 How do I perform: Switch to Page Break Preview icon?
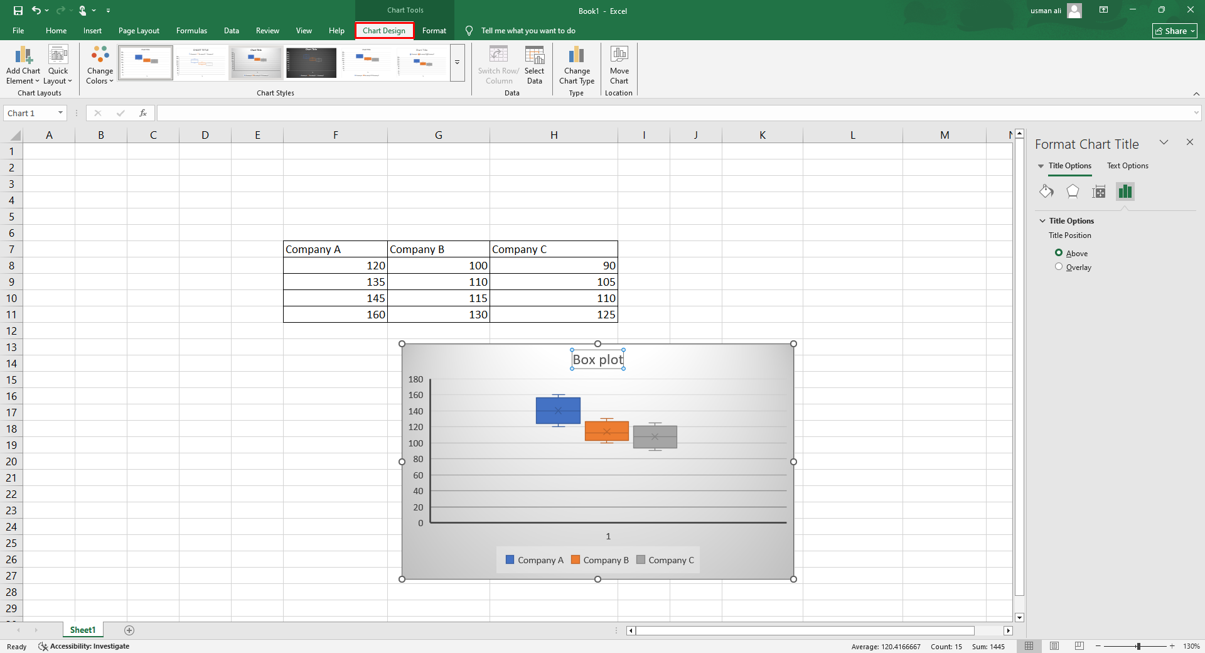tap(1079, 646)
